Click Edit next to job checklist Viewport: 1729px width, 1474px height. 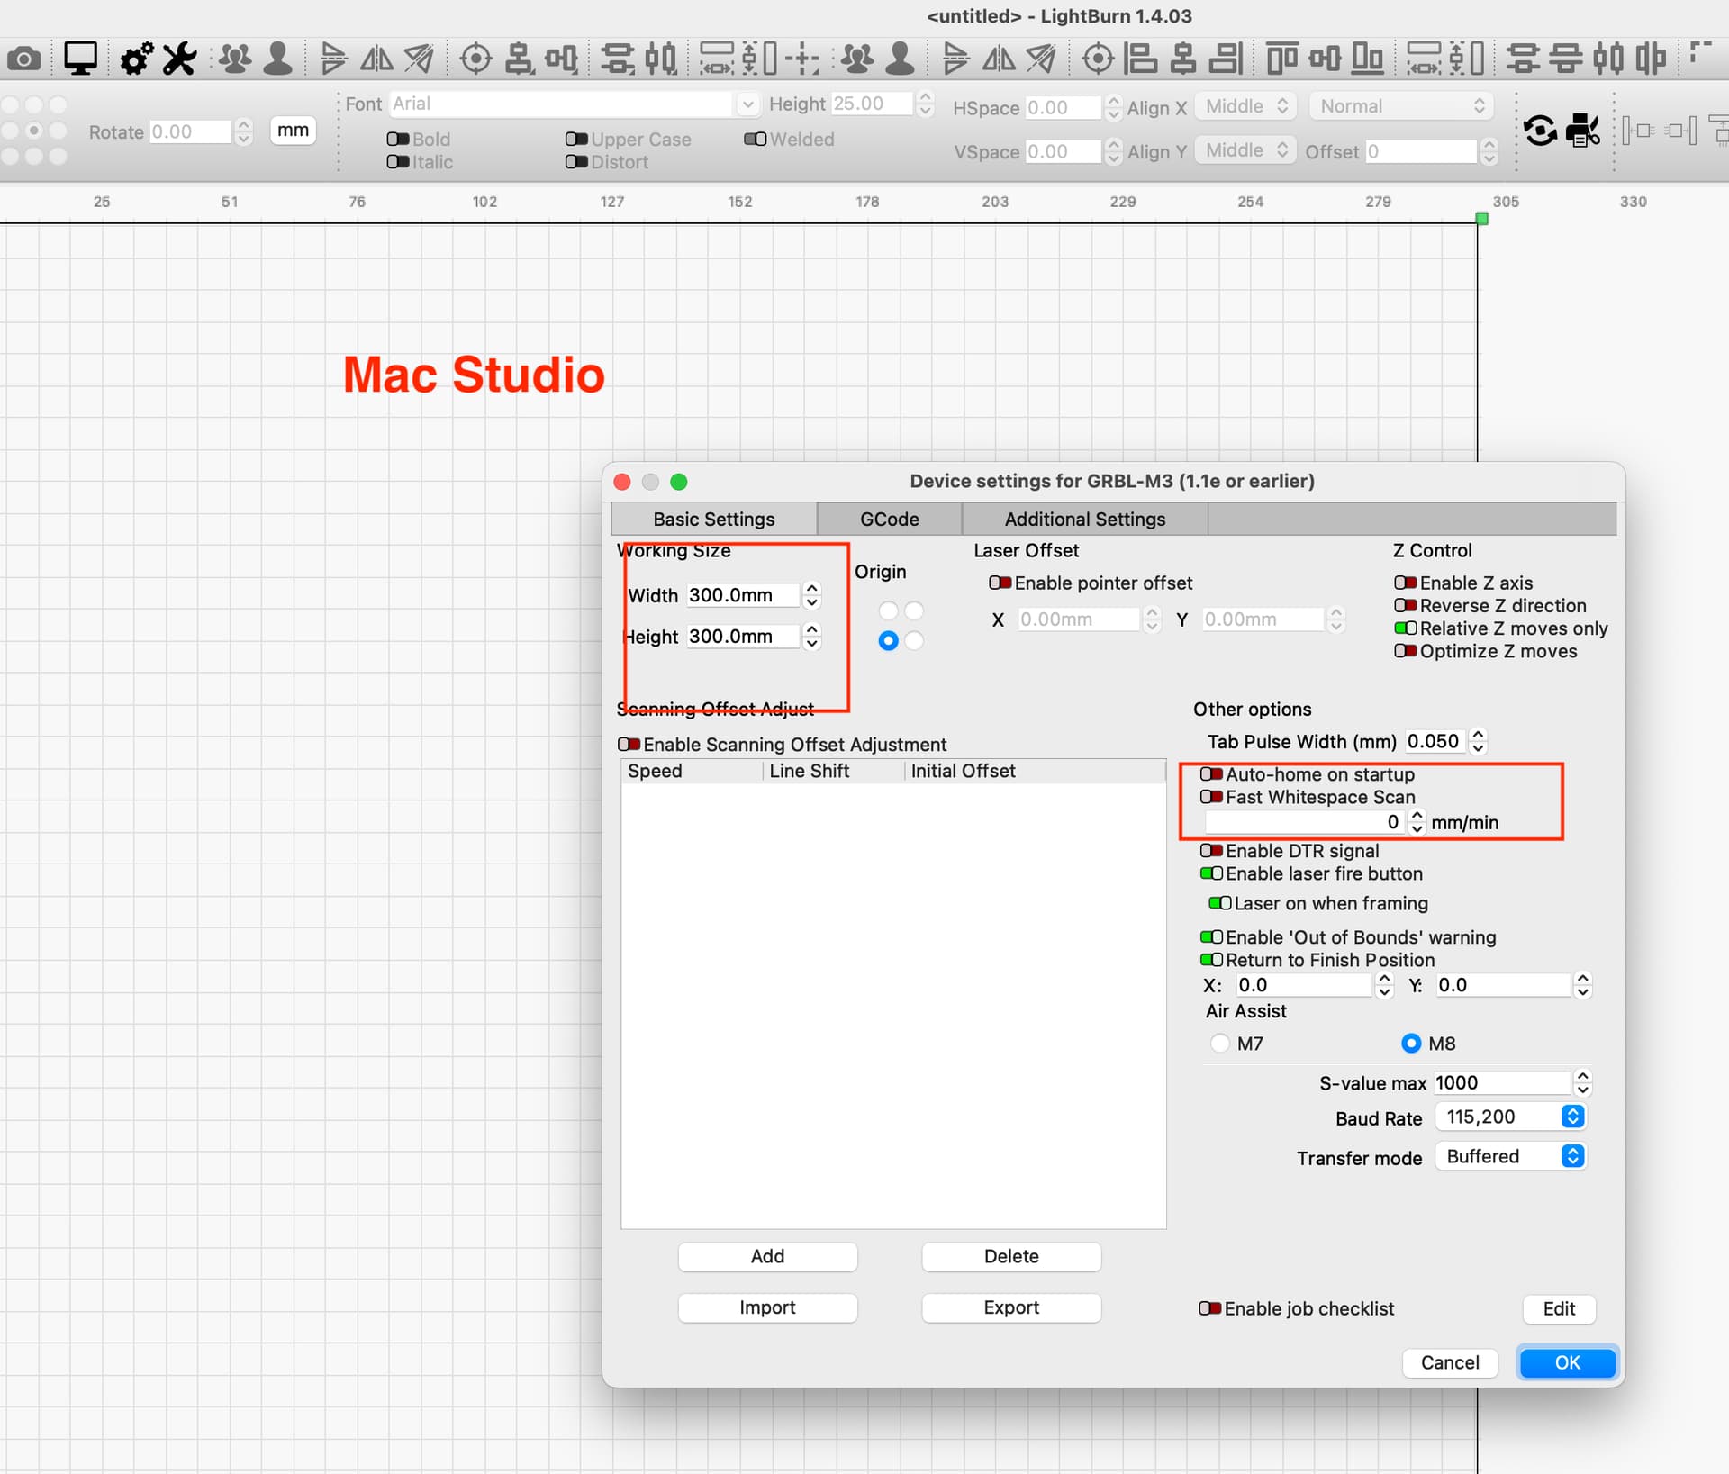(1559, 1308)
